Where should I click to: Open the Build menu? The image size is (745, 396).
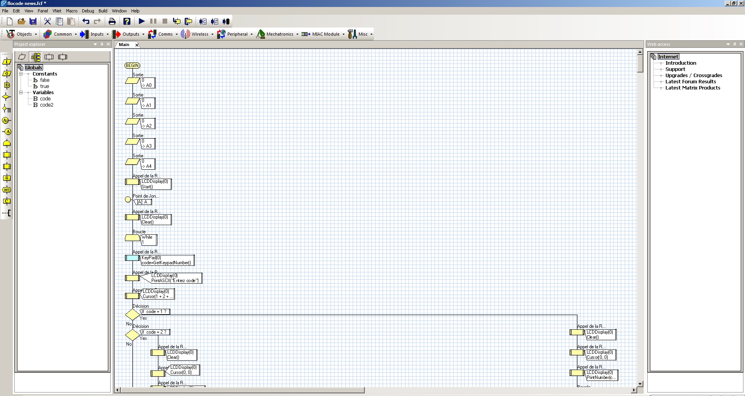(x=103, y=11)
